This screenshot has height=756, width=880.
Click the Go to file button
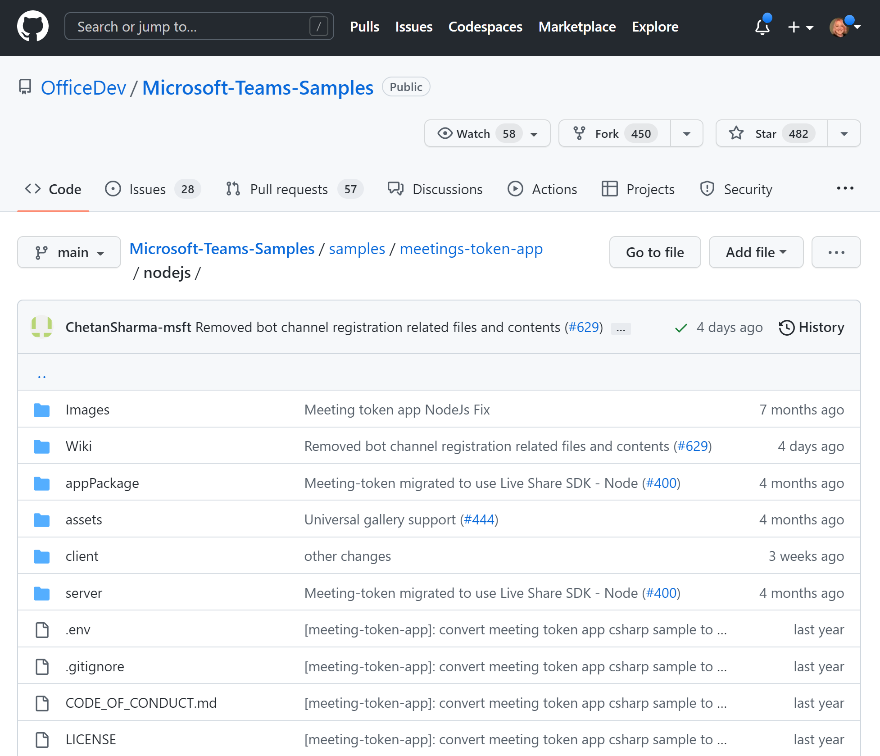point(655,251)
